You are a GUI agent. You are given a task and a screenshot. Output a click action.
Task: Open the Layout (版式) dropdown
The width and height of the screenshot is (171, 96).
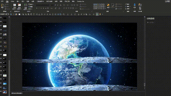[x=31, y=4]
